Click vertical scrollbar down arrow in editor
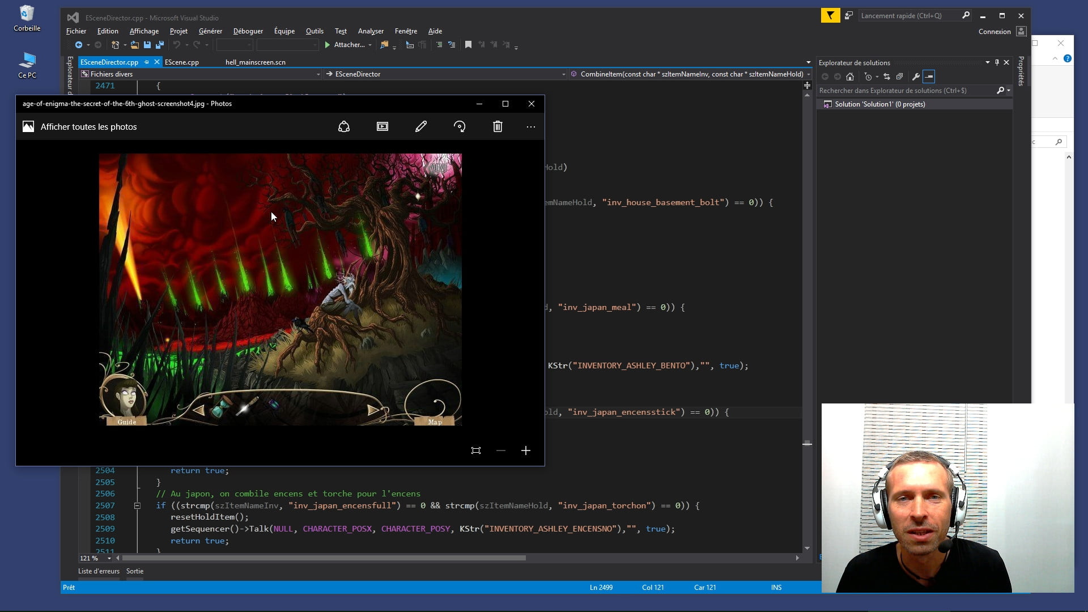This screenshot has height=612, width=1088. [807, 549]
